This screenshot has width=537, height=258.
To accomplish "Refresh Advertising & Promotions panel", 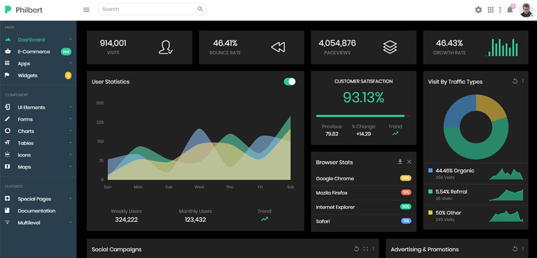I will pos(515,249).
